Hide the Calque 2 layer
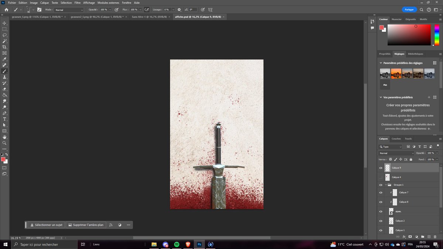 (x=381, y=221)
